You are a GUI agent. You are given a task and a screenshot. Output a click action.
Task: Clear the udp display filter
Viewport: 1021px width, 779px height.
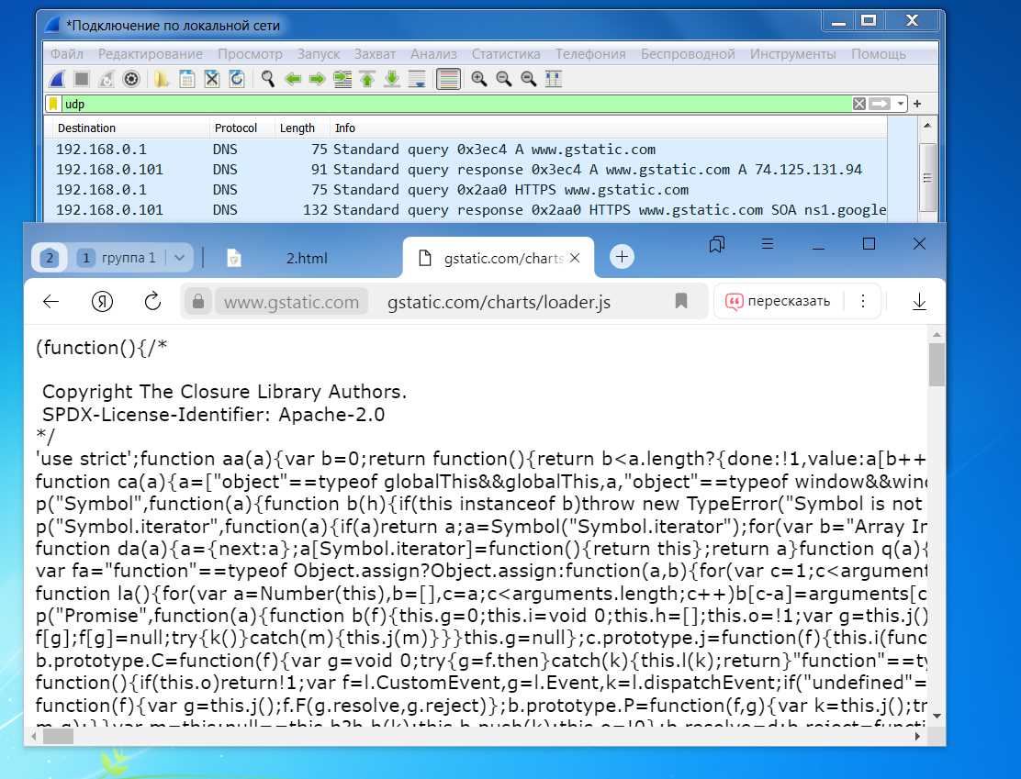(x=859, y=104)
